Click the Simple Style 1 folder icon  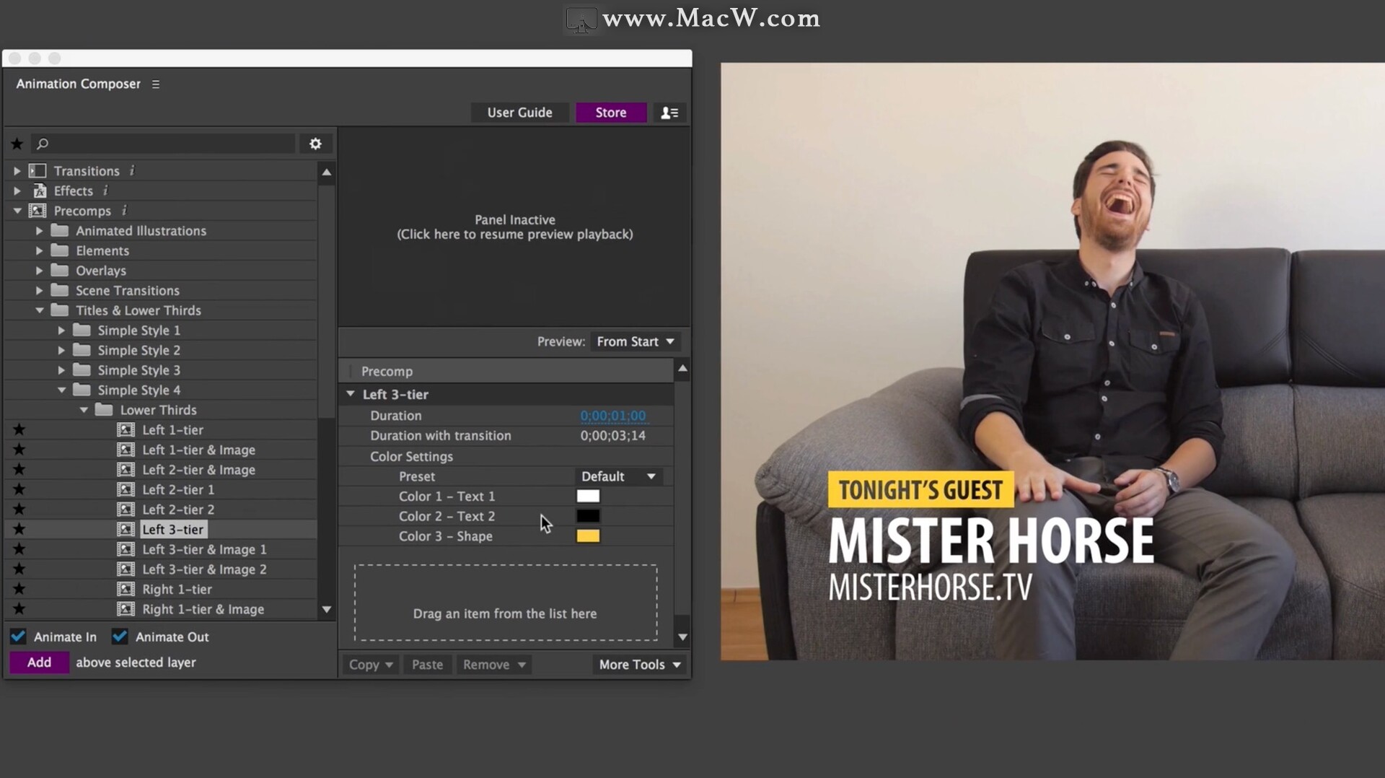(82, 331)
